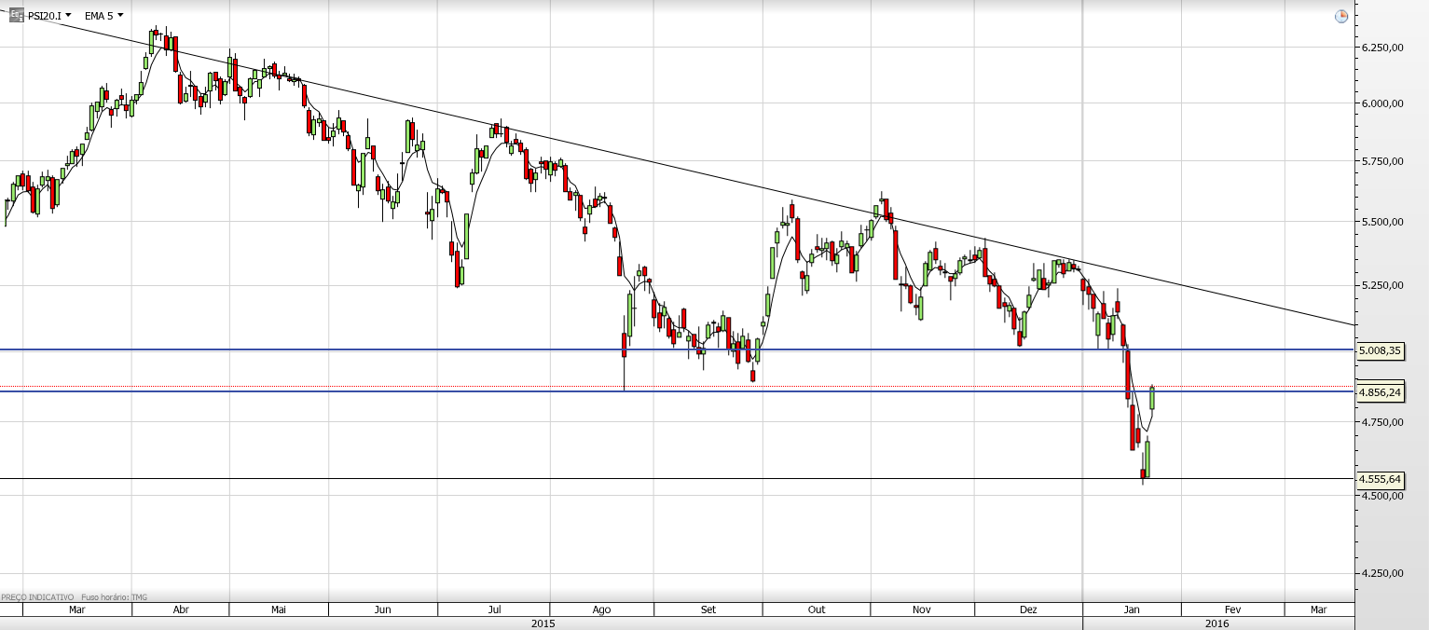Click the instrument info icon beside PSI20.I
Image resolution: width=1429 pixels, height=630 pixels.
tap(17, 15)
